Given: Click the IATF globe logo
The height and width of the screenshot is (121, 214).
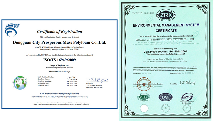Looking at the screenshot, I should 20,83.
